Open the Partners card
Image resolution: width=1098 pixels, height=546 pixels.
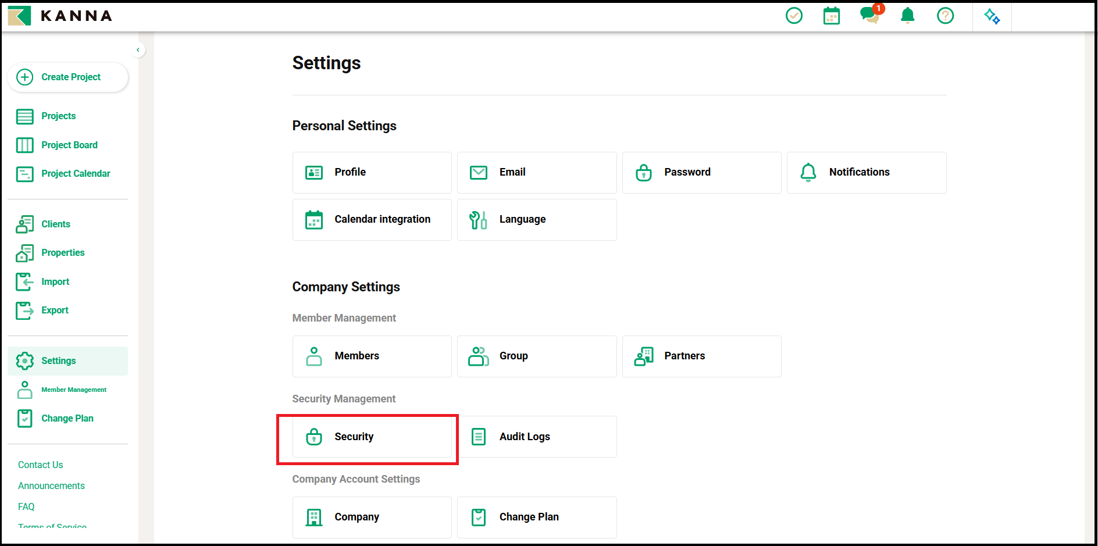702,356
